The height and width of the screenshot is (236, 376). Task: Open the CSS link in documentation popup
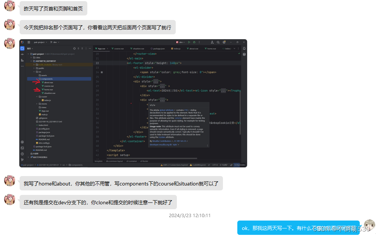click(x=187, y=110)
